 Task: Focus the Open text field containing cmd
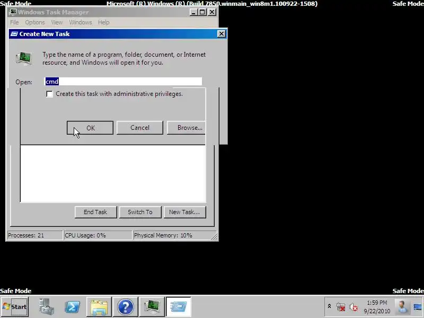point(123,82)
